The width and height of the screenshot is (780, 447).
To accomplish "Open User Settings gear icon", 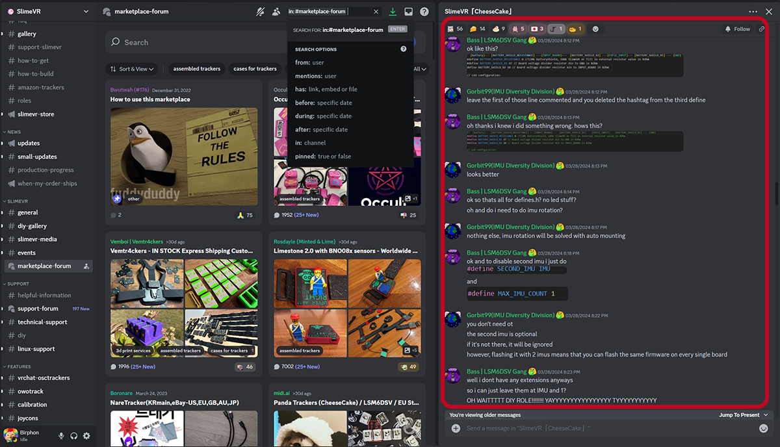I will click(x=86, y=436).
